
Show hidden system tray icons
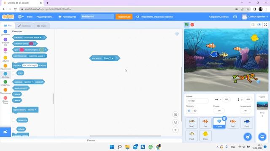point(217,147)
